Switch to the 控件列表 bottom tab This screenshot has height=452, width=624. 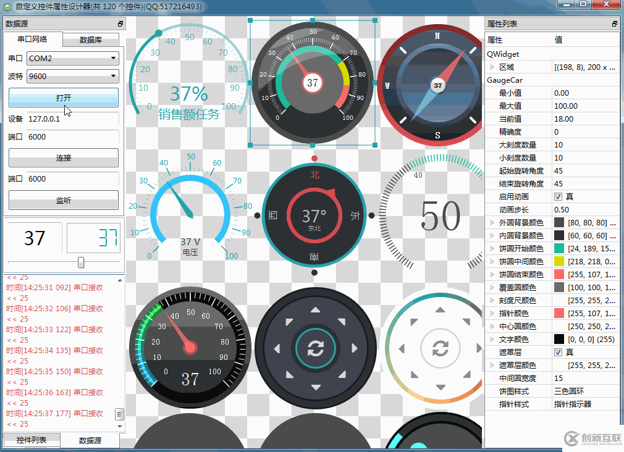click(x=32, y=440)
